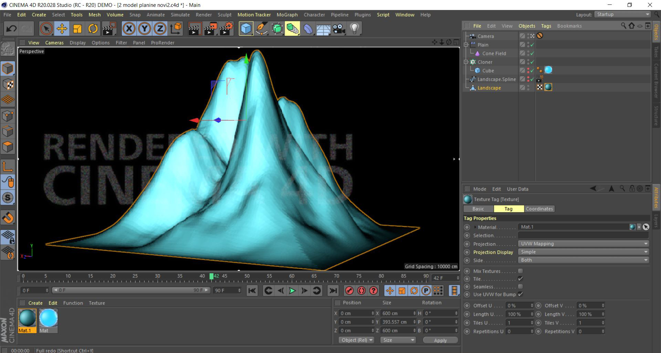The height and width of the screenshot is (353, 661).
Task: Select Points mode in left toolbar
Action: click(8, 116)
